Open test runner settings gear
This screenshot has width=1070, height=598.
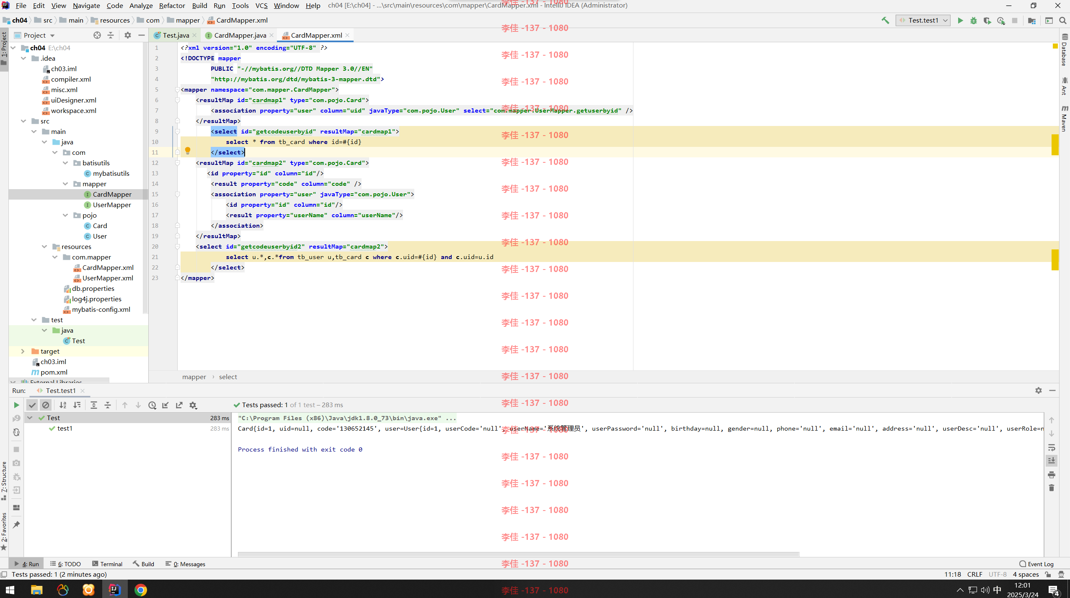[x=193, y=405]
